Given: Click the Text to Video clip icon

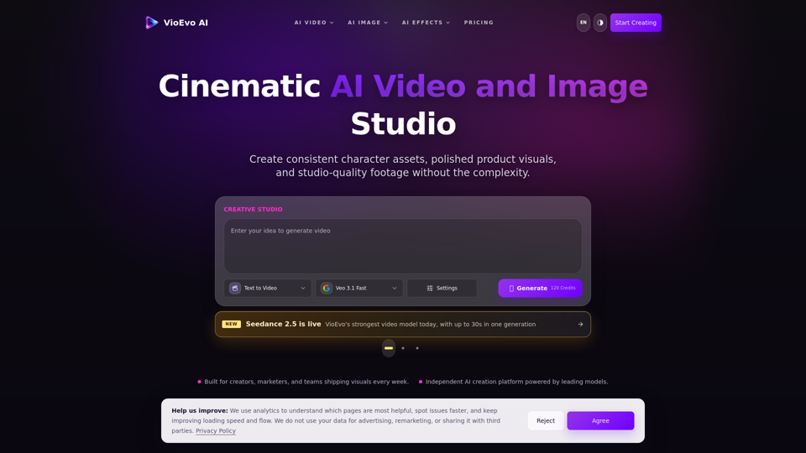Looking at the screenshot, I should point(235,288).
